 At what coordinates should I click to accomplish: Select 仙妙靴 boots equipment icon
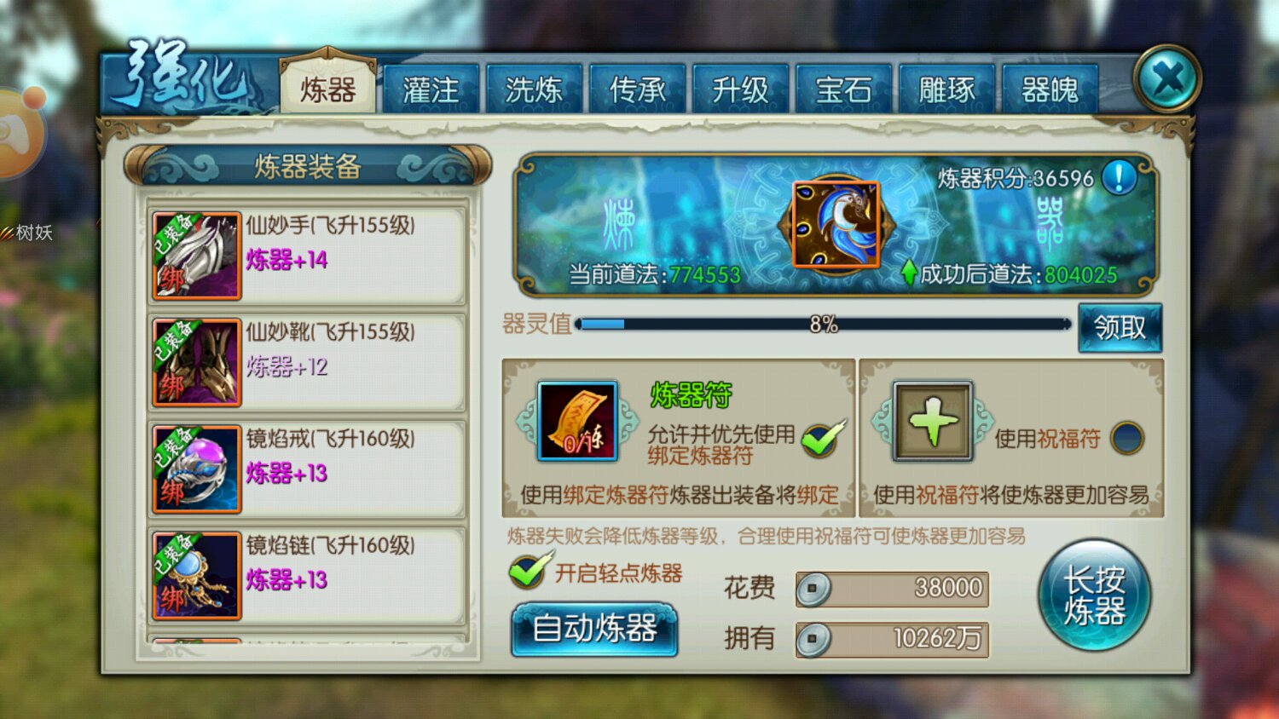point(197,362)
